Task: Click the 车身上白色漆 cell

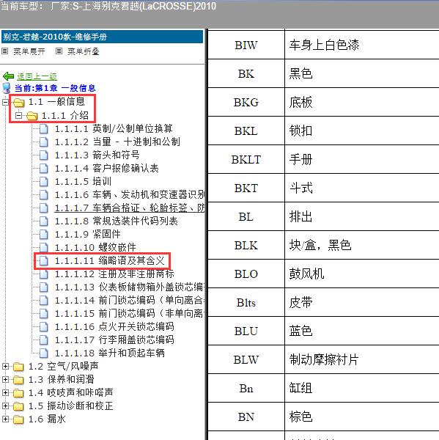Action: (x=362, y=45)
